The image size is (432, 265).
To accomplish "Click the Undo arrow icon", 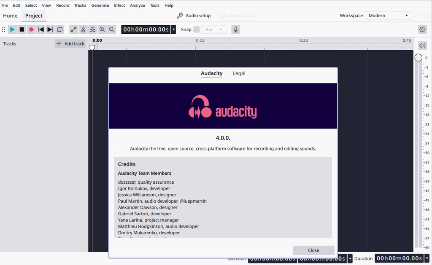I will (x=417, y=16).
